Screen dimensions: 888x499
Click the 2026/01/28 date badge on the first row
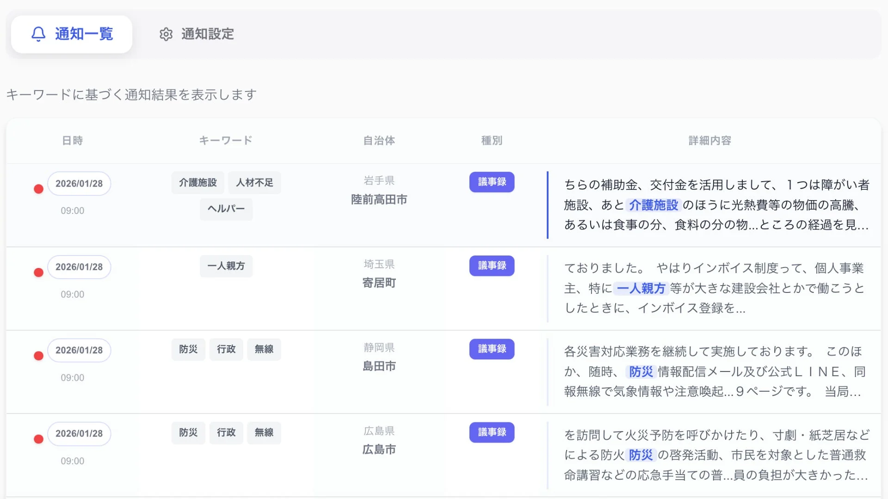tap(79, 183)
